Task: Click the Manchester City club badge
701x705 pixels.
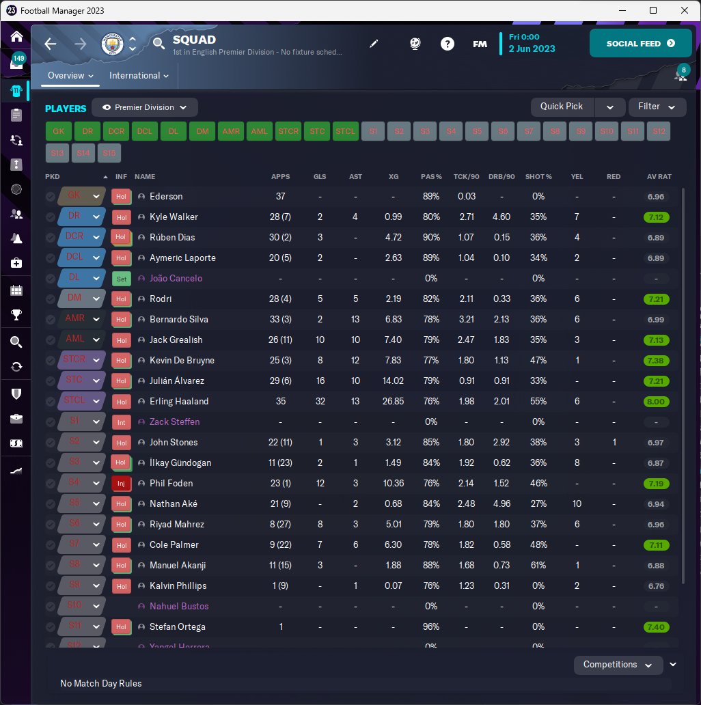Action: (x=112, y=44)
